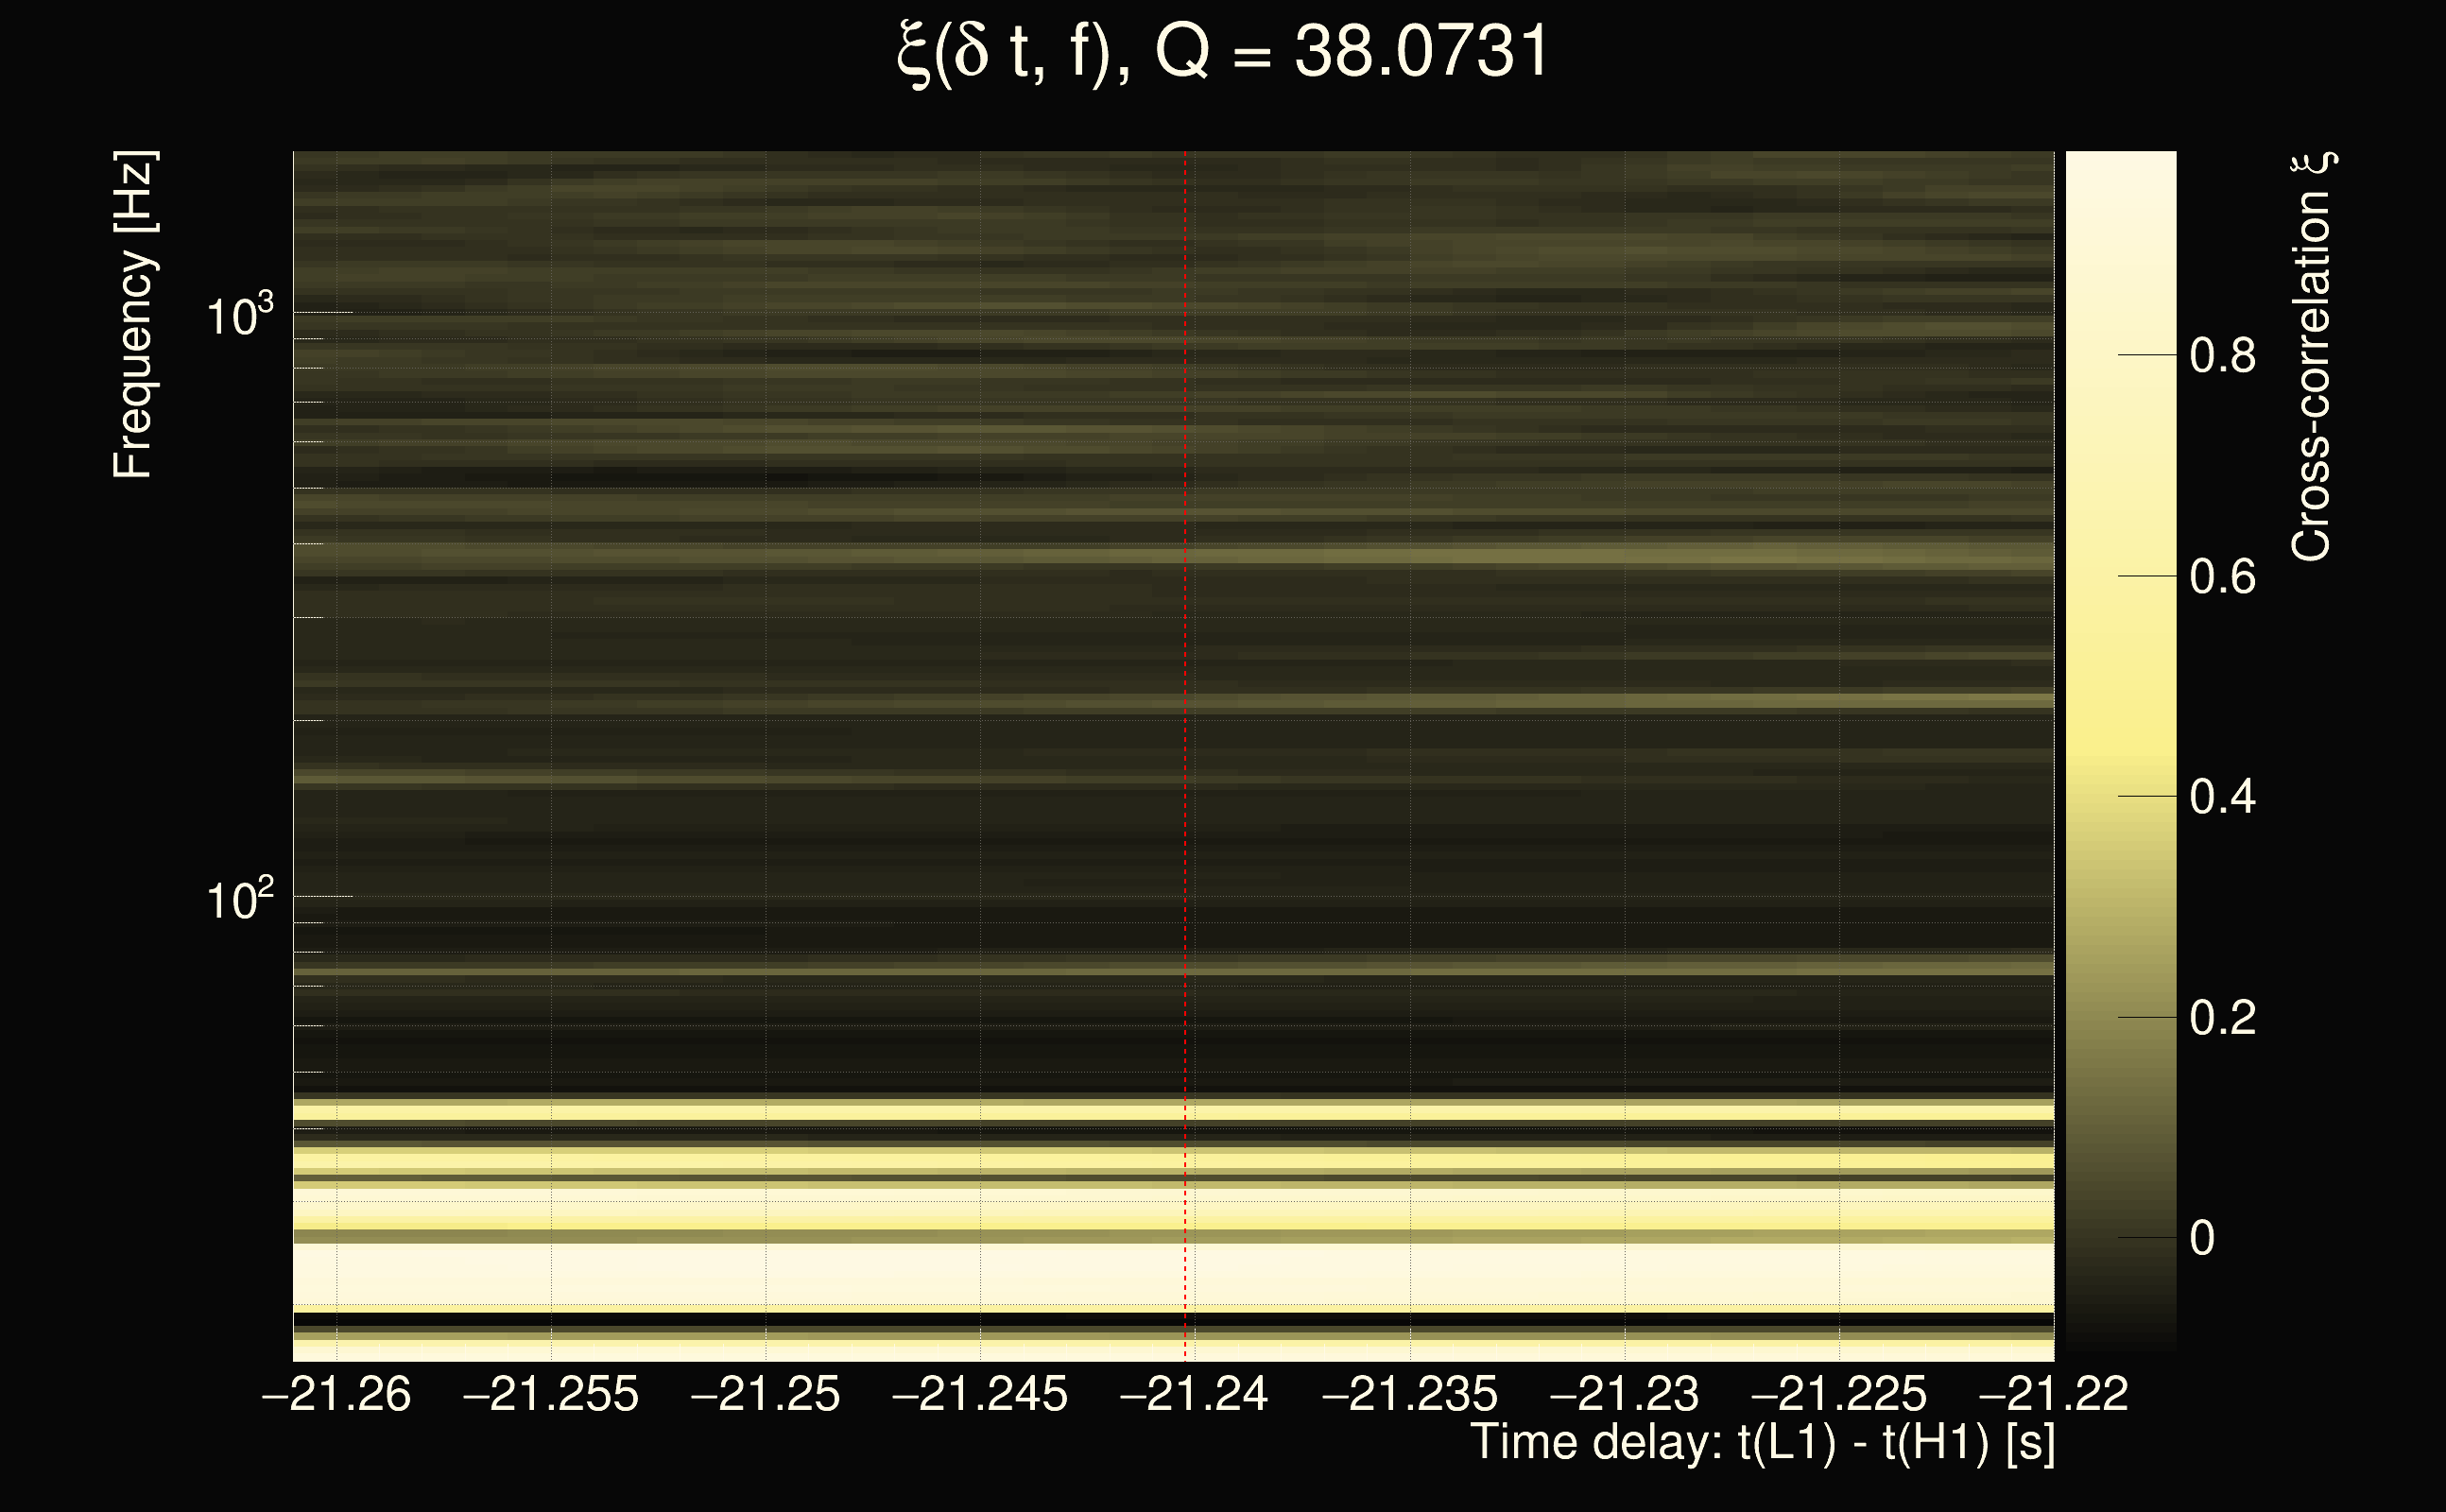
Task: Click the −21.22 time axis label
Action: tap(2053, 1394)
